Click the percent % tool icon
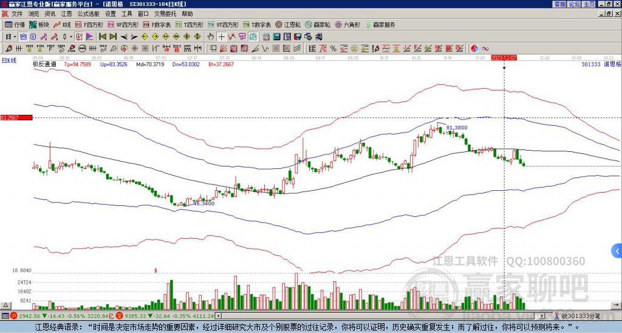The width and height of the screenshot is (622, 333). click(333, 49)
